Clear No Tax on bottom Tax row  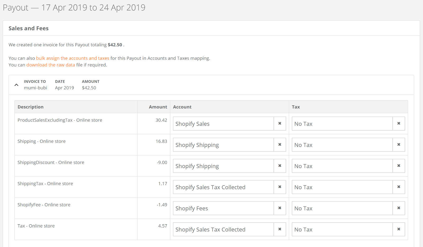tap(399, 229)
